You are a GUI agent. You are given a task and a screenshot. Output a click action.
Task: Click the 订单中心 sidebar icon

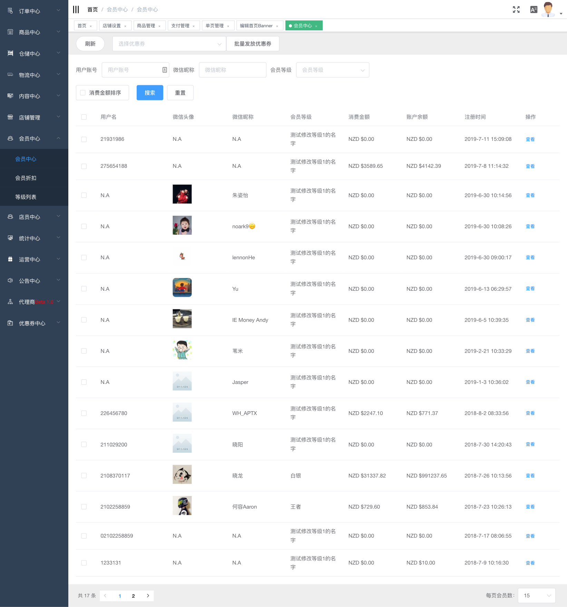coord(10,11)
